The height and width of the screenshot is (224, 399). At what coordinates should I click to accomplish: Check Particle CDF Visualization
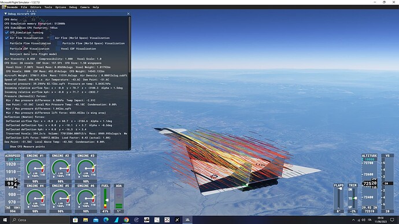[x=7, y=48]
